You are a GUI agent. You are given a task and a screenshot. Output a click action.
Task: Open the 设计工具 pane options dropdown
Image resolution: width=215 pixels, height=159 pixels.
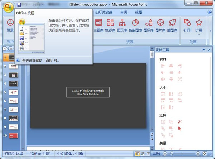(x=204, y=49)
